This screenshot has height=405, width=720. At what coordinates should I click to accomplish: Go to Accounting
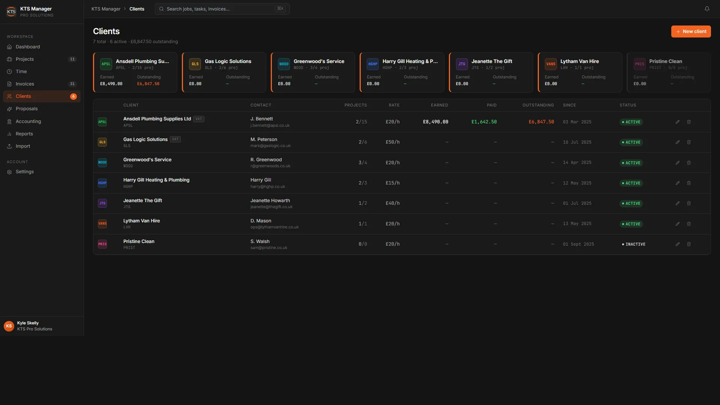click(x=42, y=121)
